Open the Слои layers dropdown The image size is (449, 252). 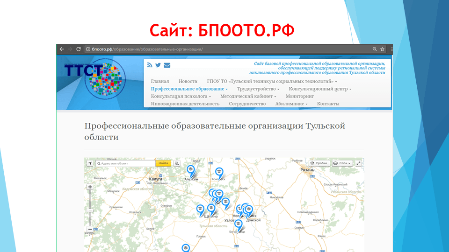point(342,163)
